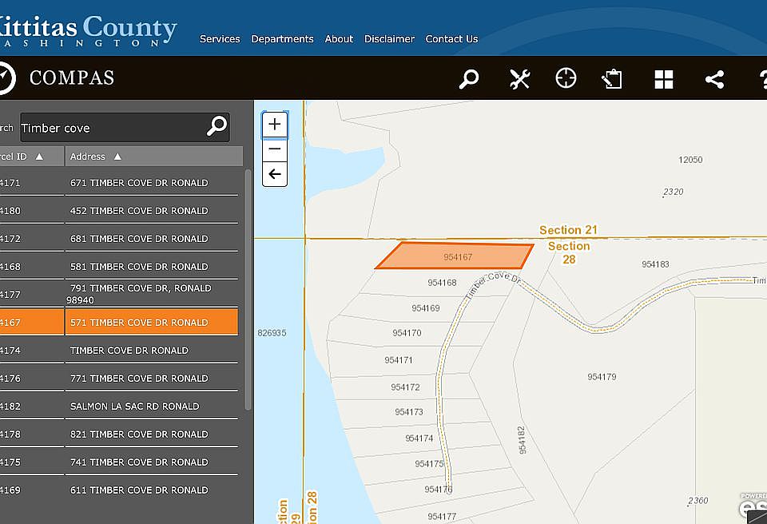The width and height of the screenshot is (767, 524).
Task: Open the search magnifier in the toolbar
Action: click(469, 79)
